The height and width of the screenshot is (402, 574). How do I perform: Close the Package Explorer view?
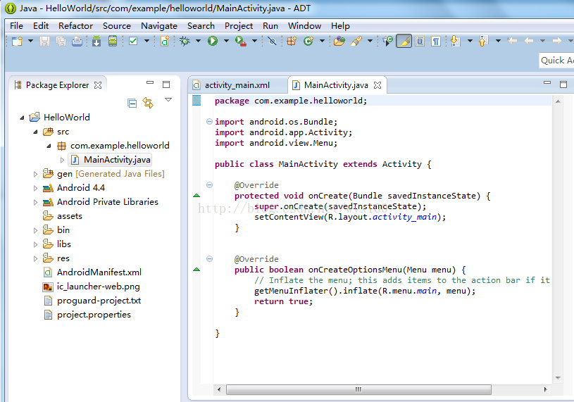(98, 85)
